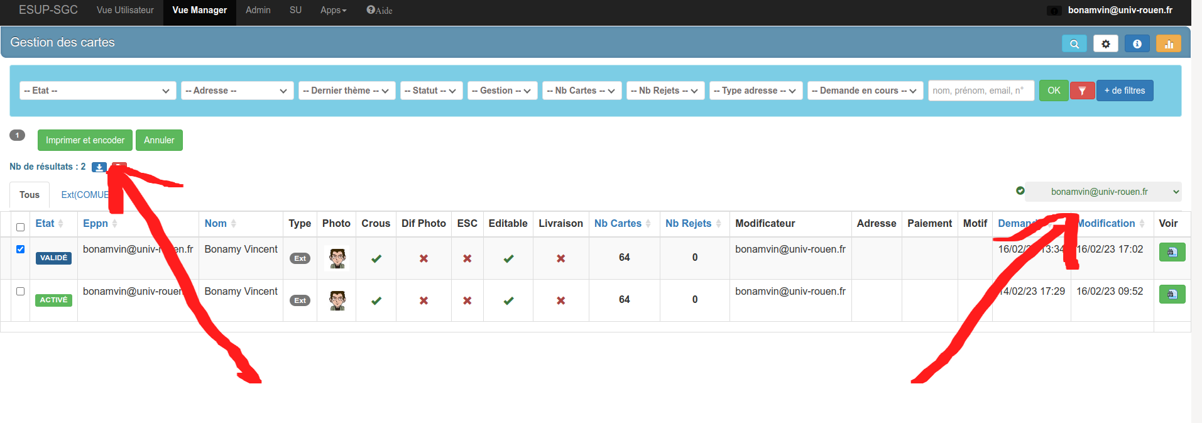The height and width of the screenshot is (423, 1202).
Task: Click the search magnifier icon in header
Action: [1074, 44]
